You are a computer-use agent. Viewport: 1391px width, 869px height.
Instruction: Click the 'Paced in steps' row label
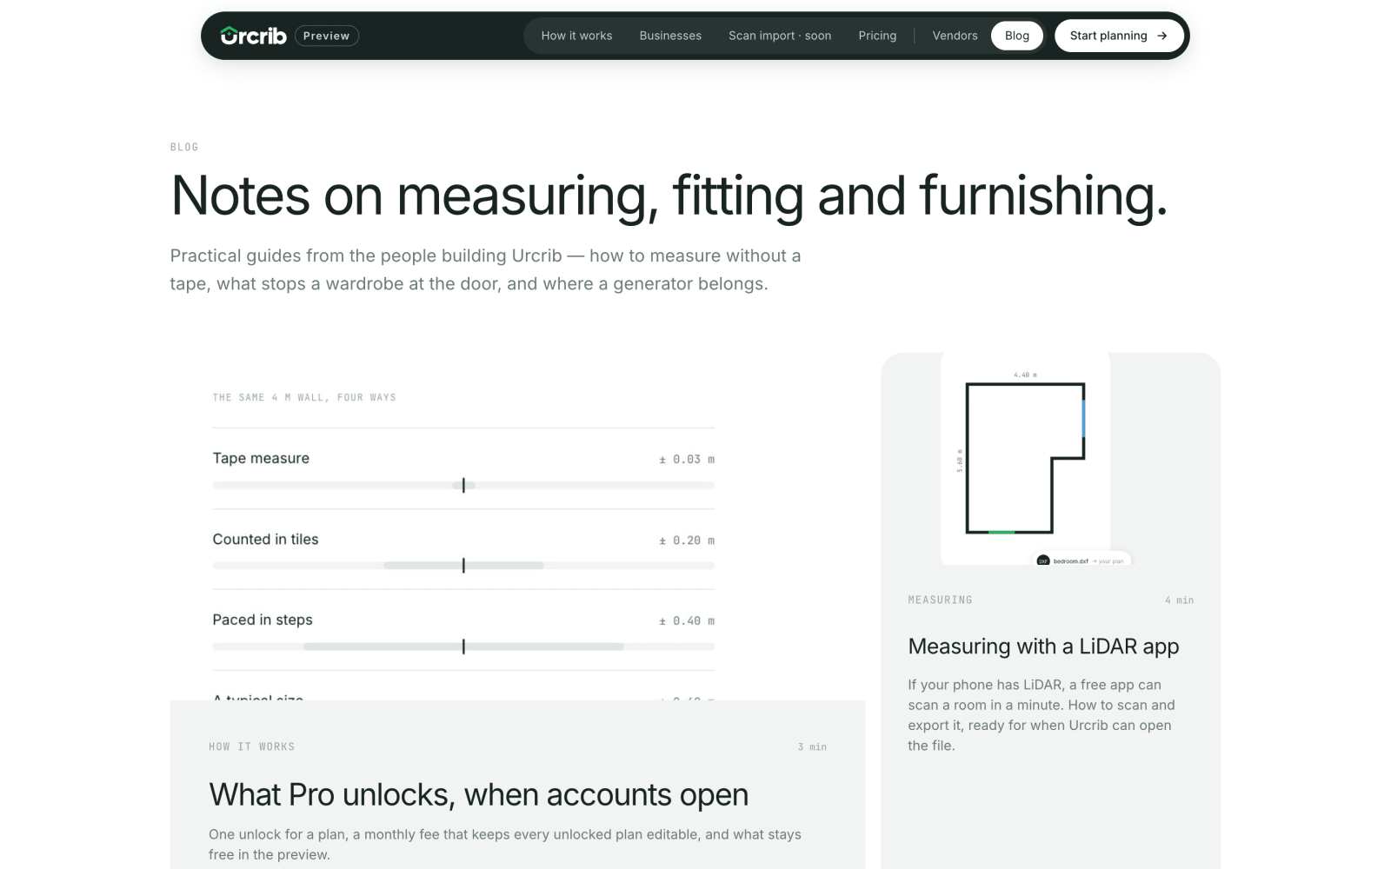[263, 620]
